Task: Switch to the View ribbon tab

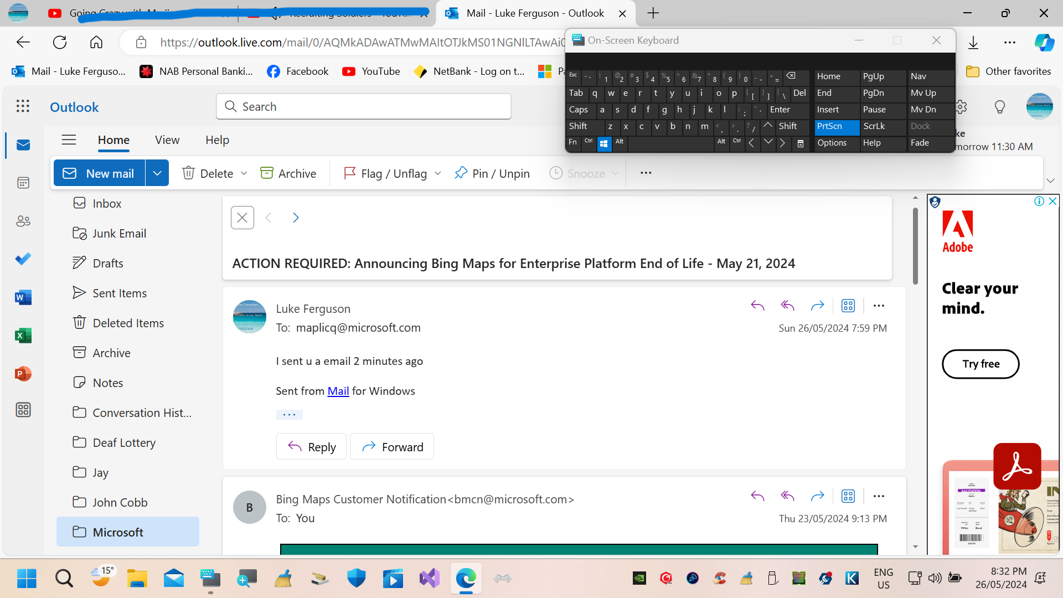Action: [x=167, y=140]
